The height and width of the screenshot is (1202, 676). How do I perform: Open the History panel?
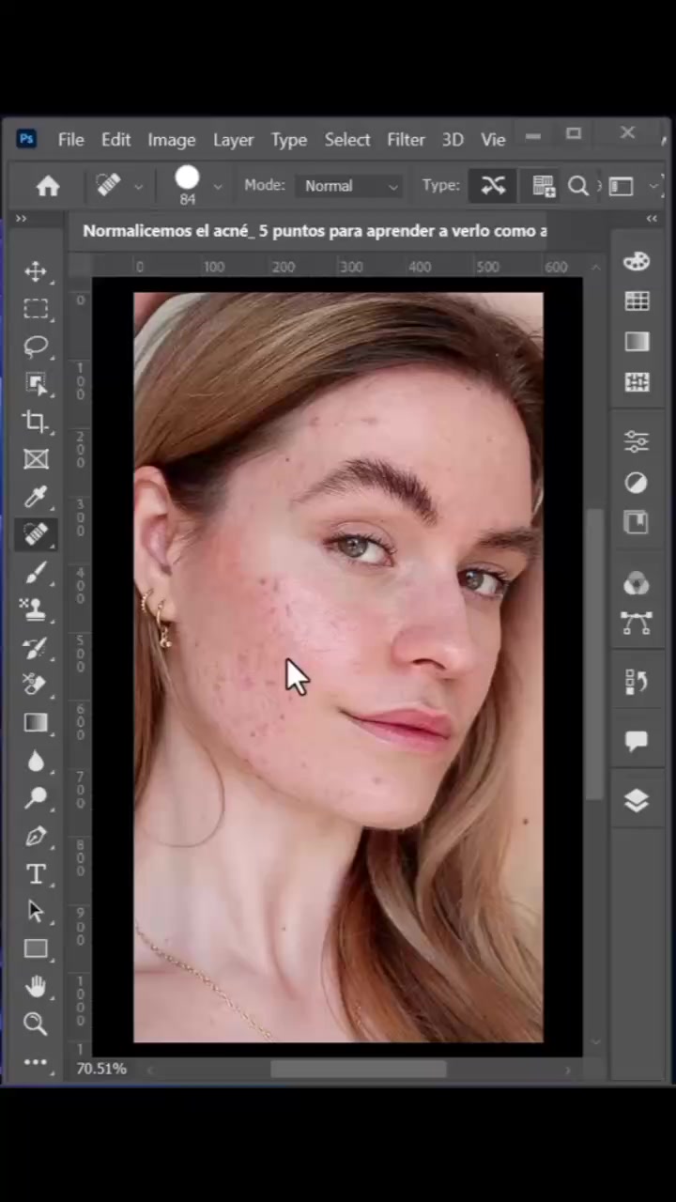click(x=637, y=682)
